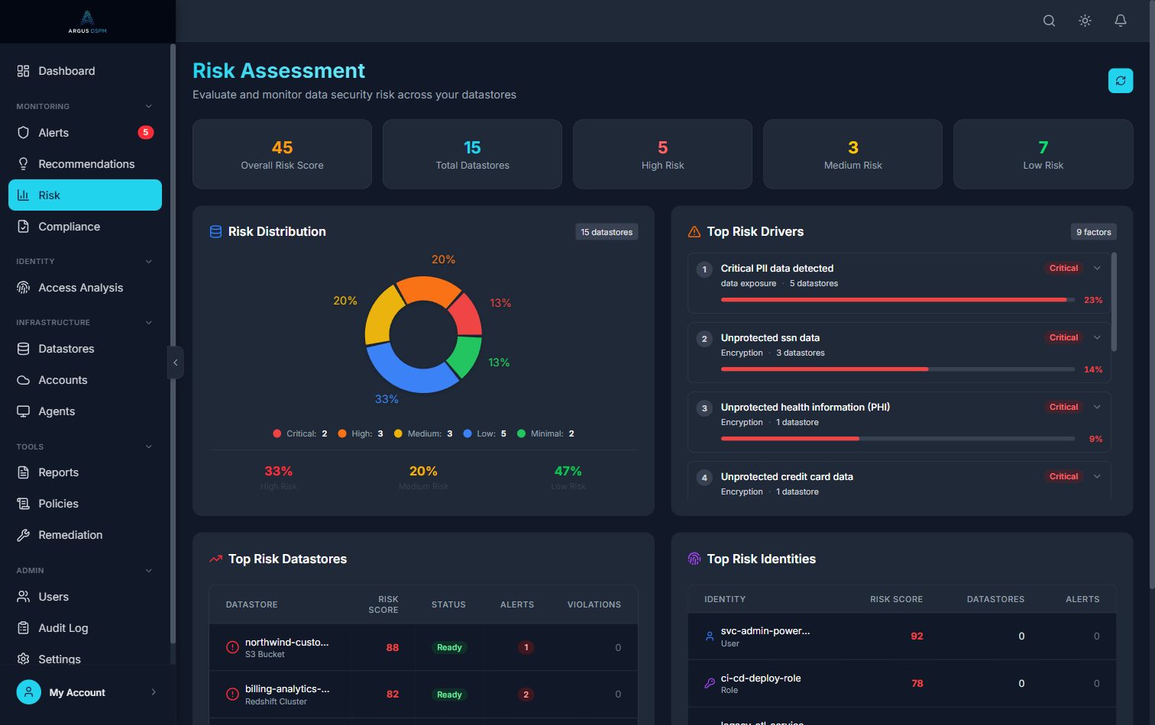Click the Top Risk Datastores trend icon
The width and height of the screenshot is (1155, 725).
tap(215, 559)
